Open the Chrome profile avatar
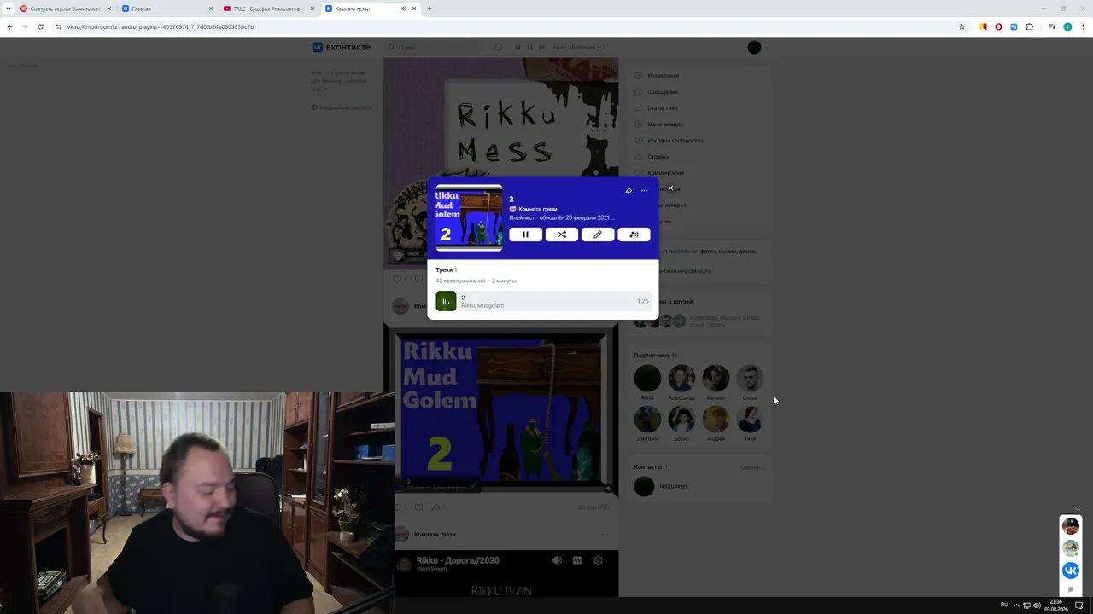 point(1067,26)
